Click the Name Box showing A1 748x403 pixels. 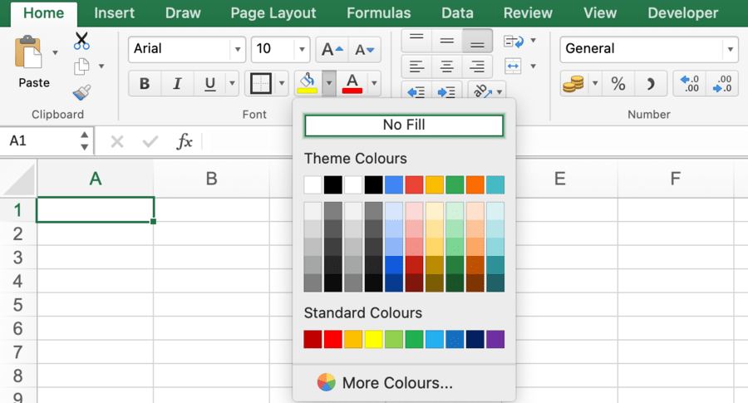(42, 141)
